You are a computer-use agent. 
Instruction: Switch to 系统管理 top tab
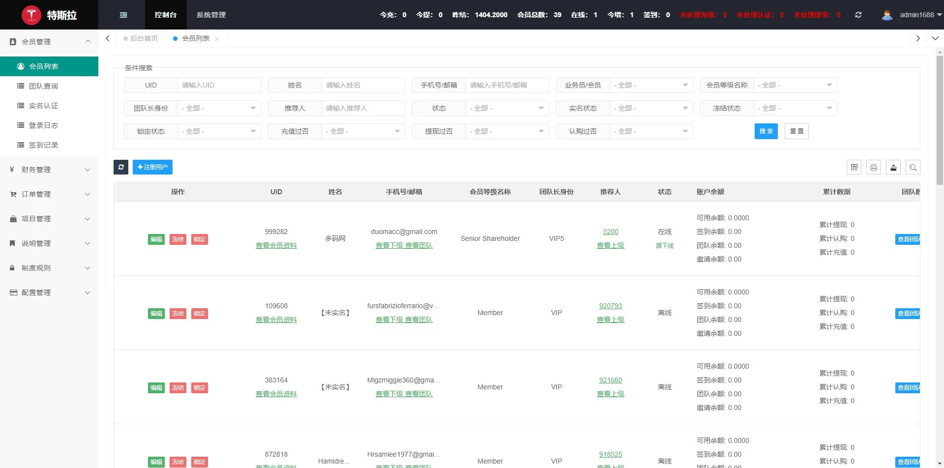tap(211, 15)
